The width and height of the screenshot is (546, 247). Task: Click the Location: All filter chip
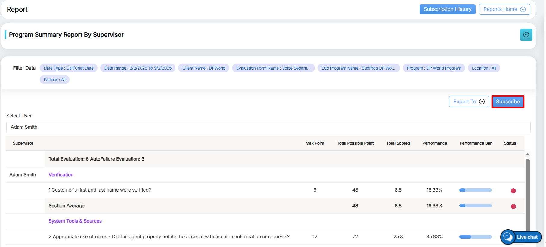pos(484,68)
